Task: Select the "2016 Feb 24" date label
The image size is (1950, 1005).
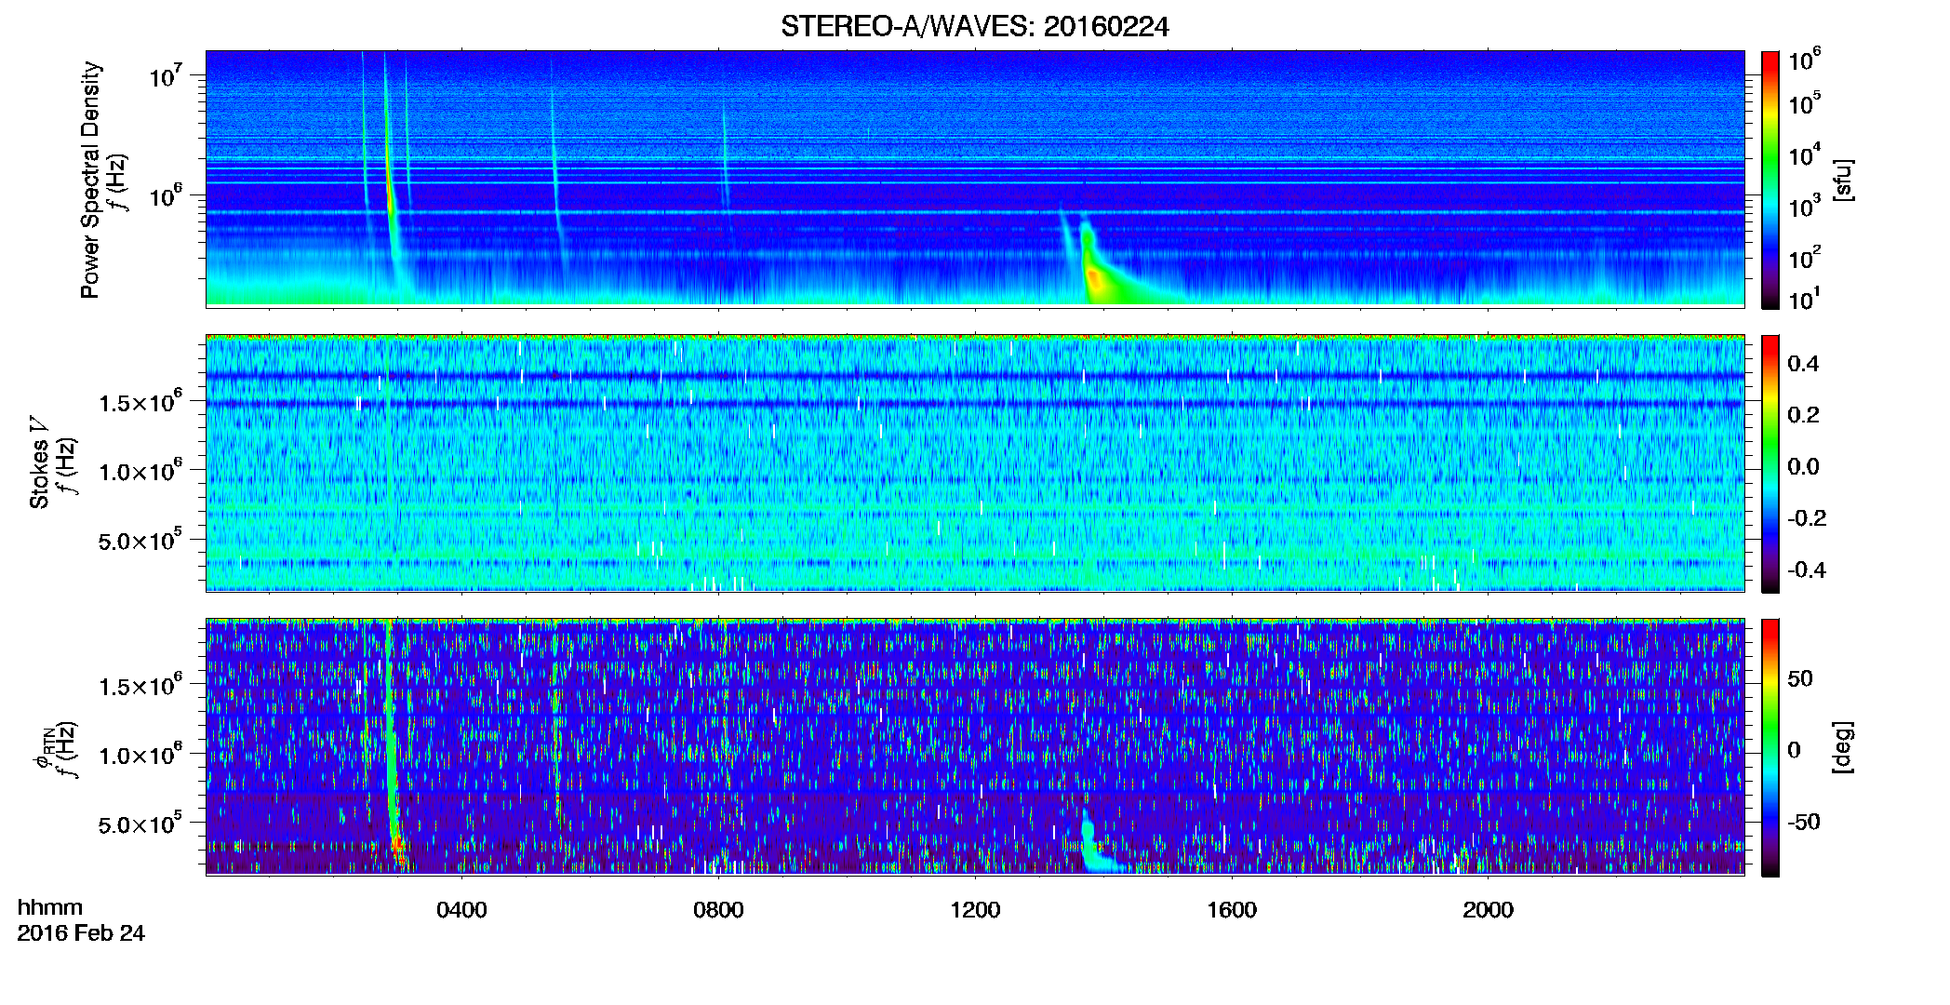Action: 81,933
